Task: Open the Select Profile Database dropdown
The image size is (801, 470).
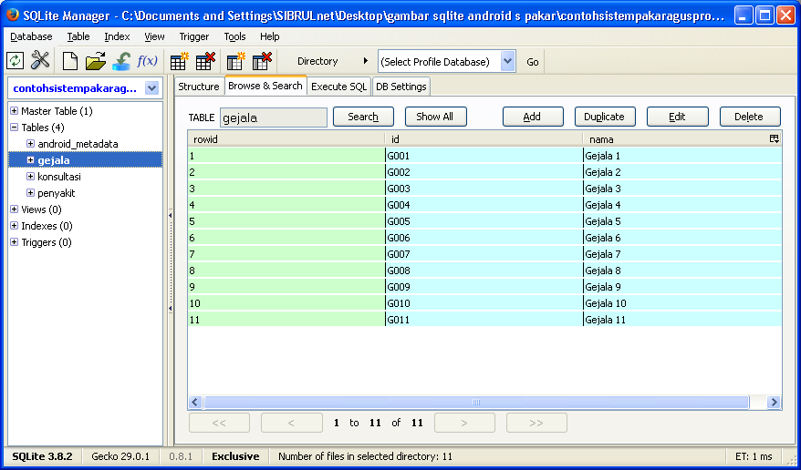Action: pyautogui.click(x=508, y=61)
